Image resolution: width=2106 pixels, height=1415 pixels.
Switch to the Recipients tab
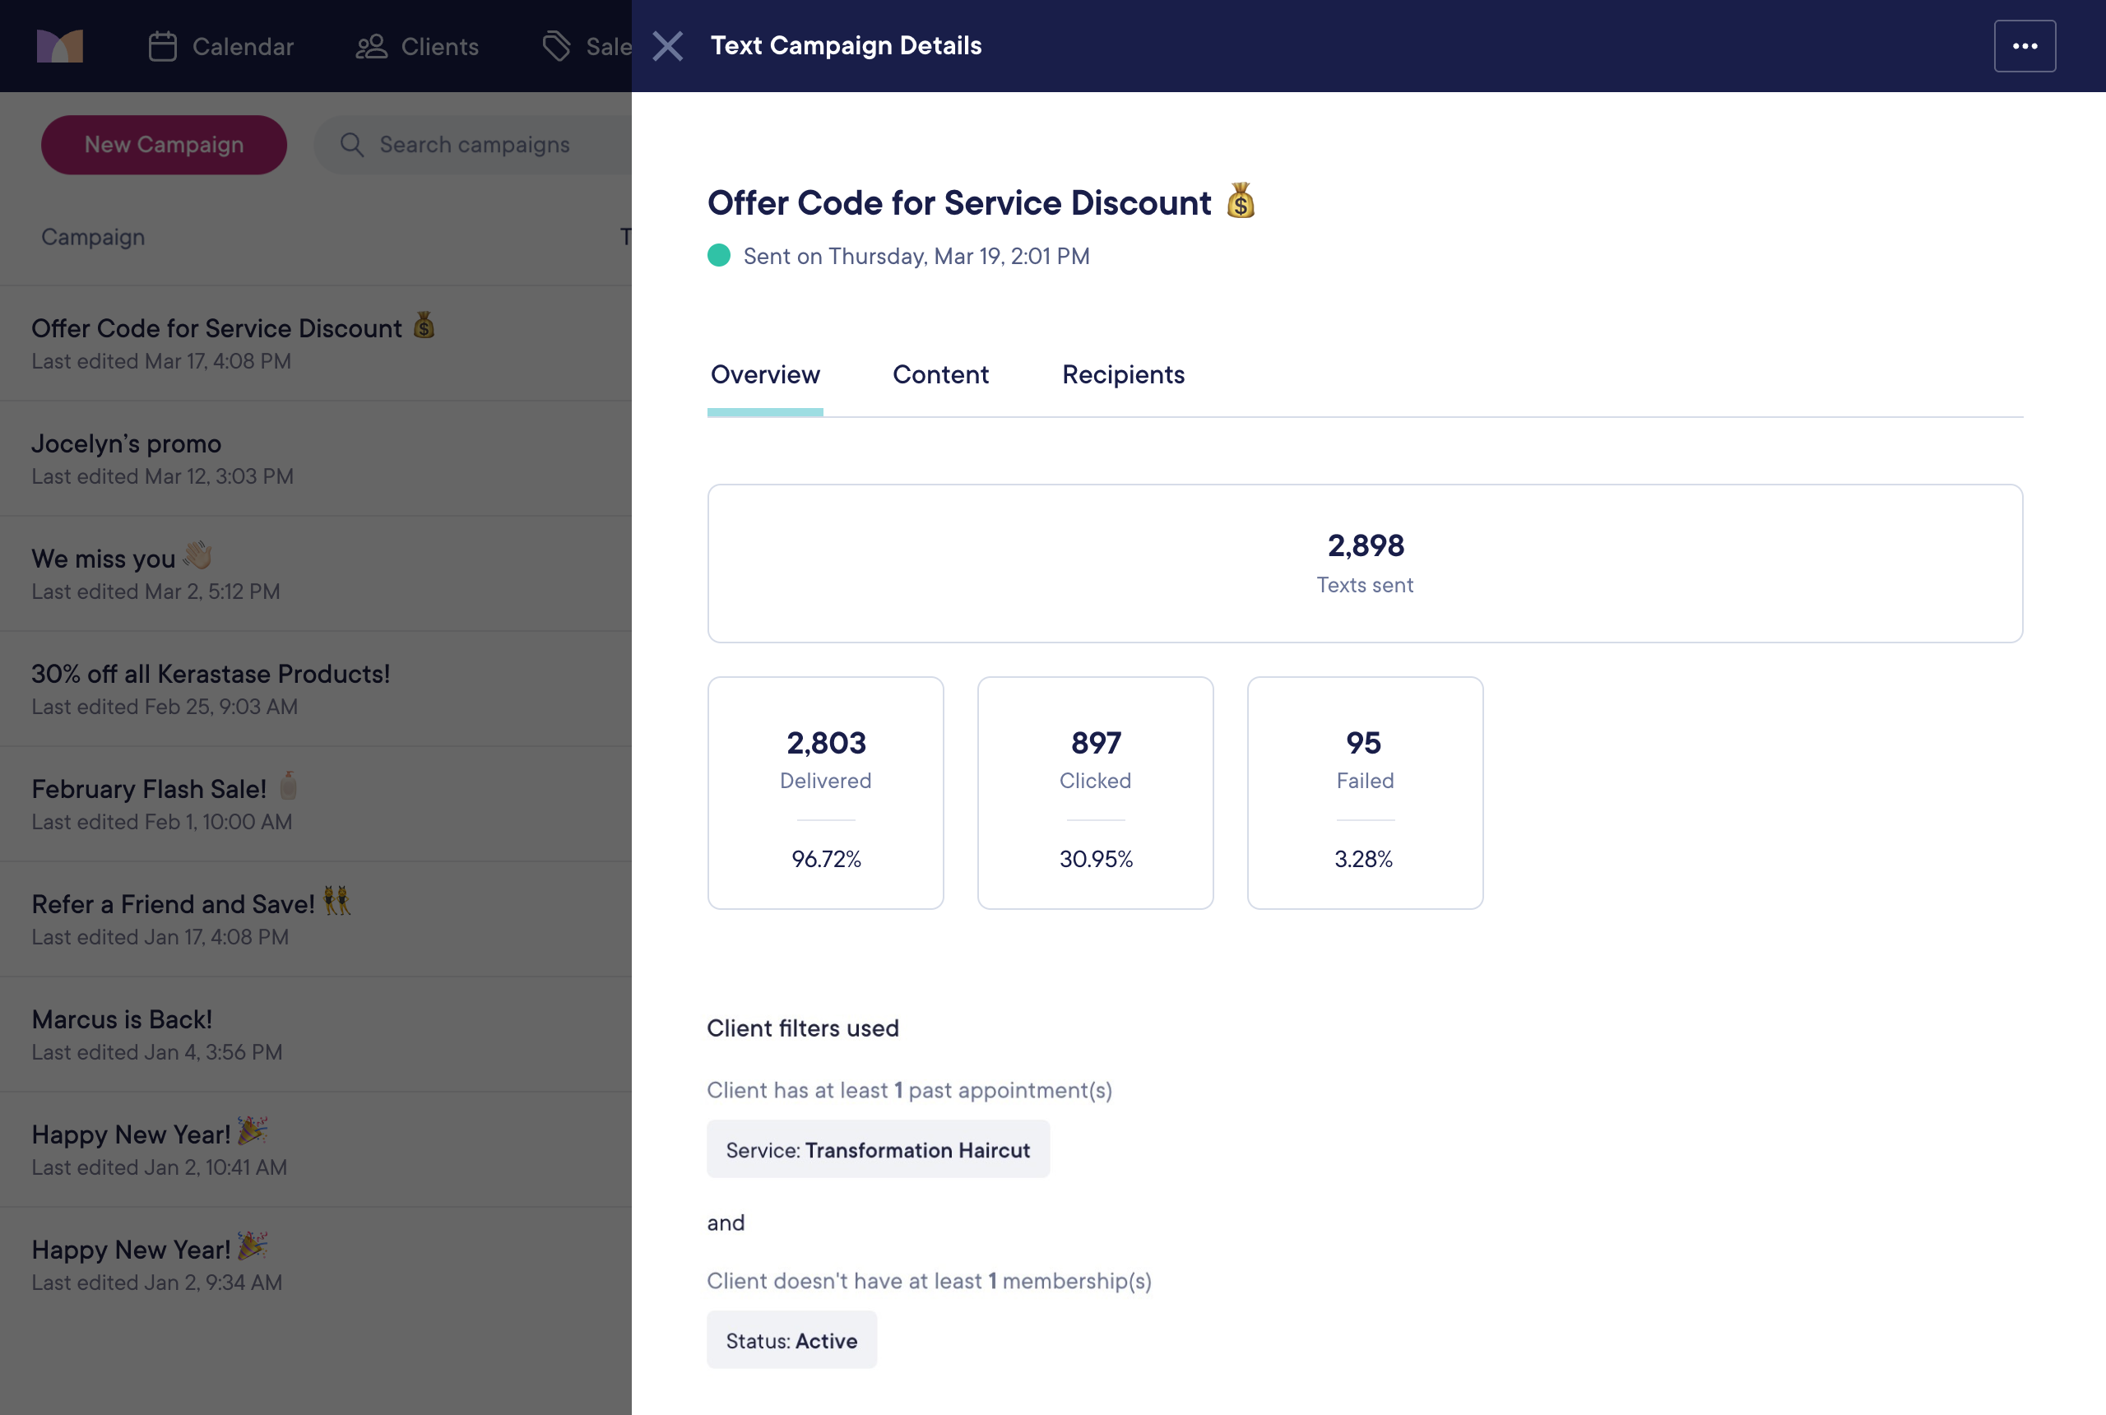click(x=1122, y=374)
